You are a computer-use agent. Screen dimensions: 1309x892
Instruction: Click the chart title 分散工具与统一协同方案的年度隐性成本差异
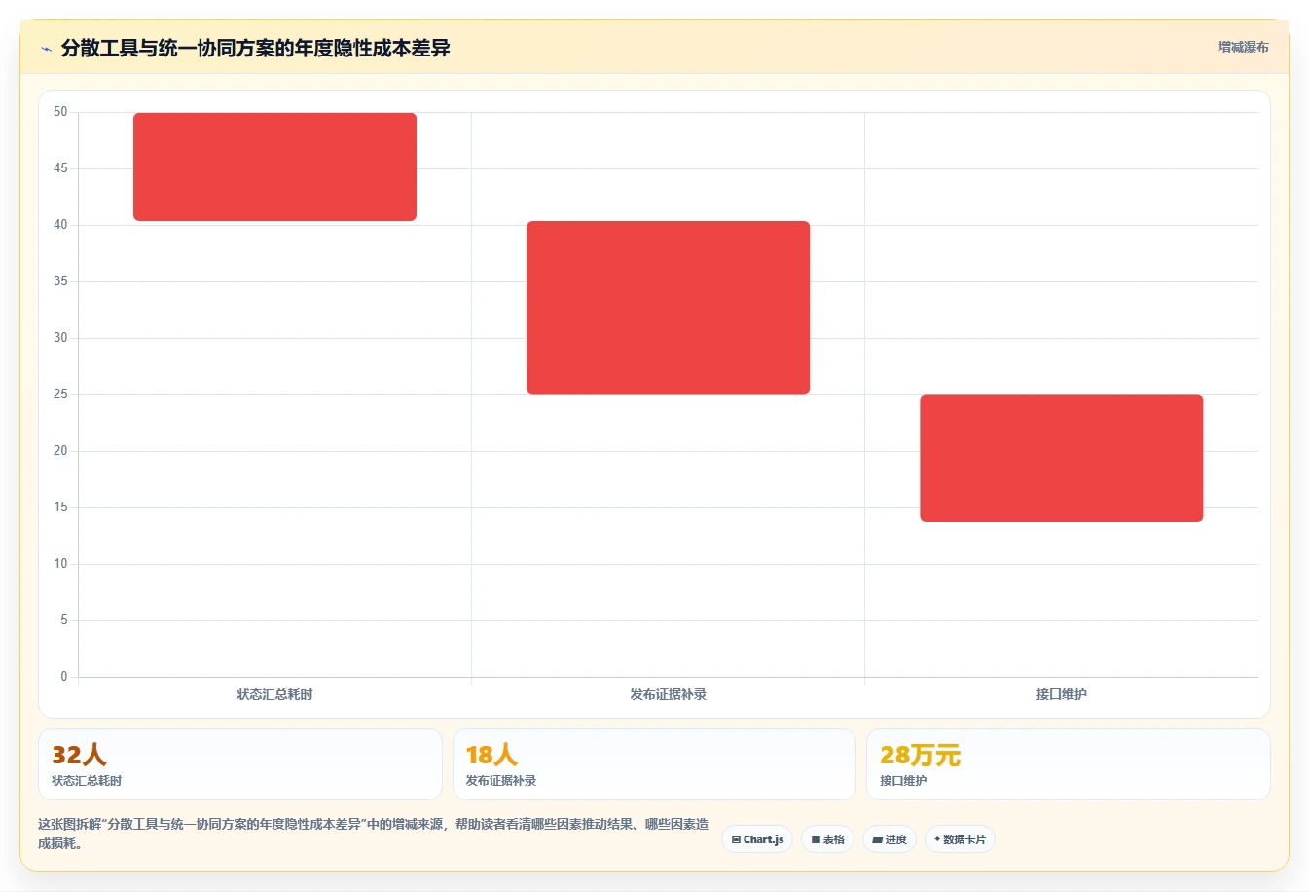tap(255, 48)
